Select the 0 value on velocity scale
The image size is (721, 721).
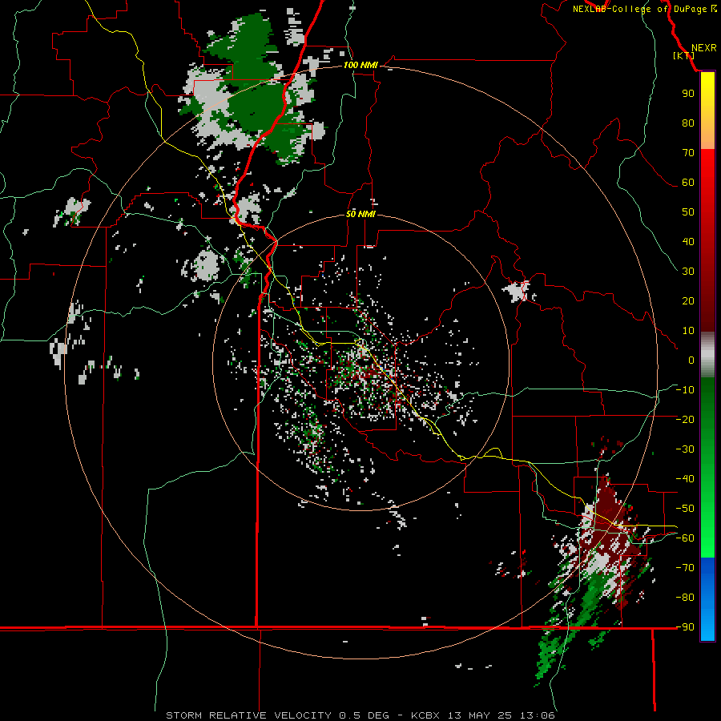pos(691,360)
